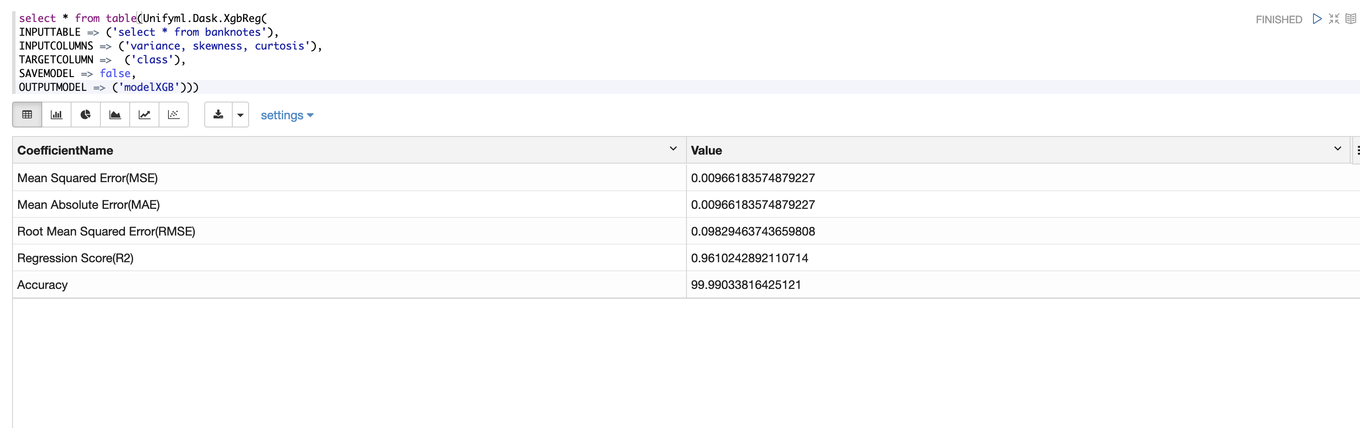Place cursor on OUTPUTMODEL line
The height and width of the screenshot is (428, 1360).
pos(109,87)
